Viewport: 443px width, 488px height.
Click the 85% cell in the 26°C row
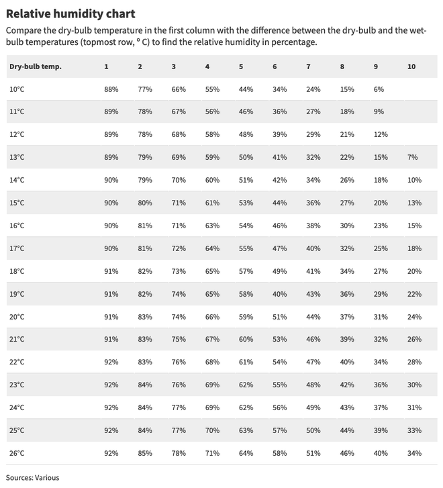click(144, 453)
